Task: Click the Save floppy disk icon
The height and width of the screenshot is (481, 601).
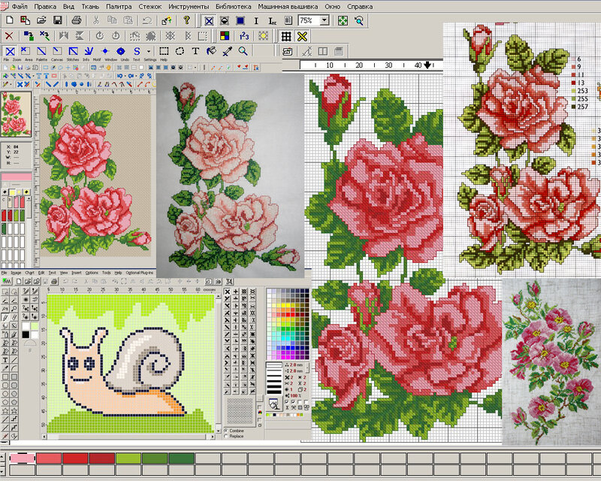Action: click(59, 20)
